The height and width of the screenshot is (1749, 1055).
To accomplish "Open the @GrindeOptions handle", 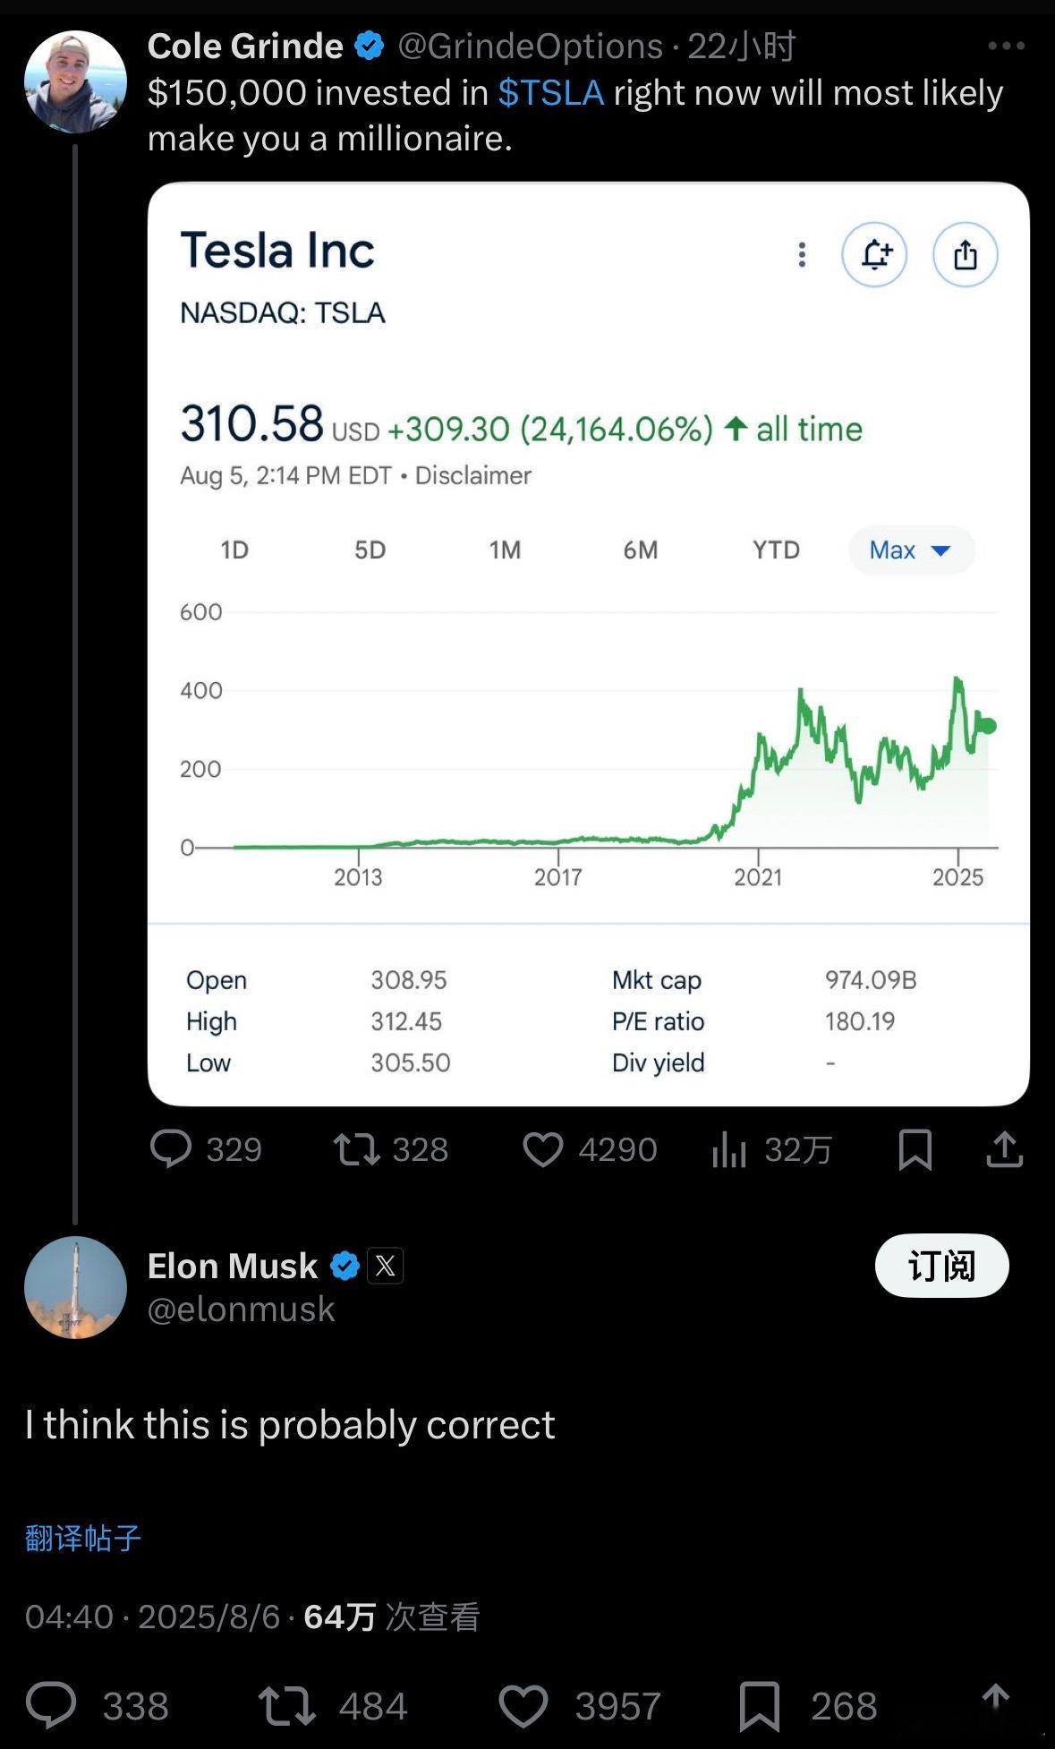I will pos(530,47).
